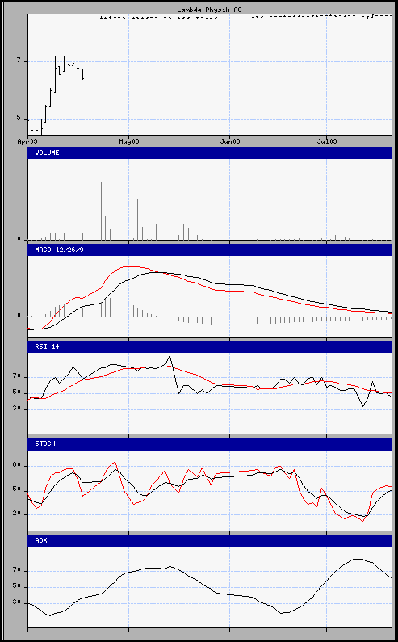The height and width of the screenshot is (642, 398).
Task: Click the ADX peak in July
Action: click(357, 559)
